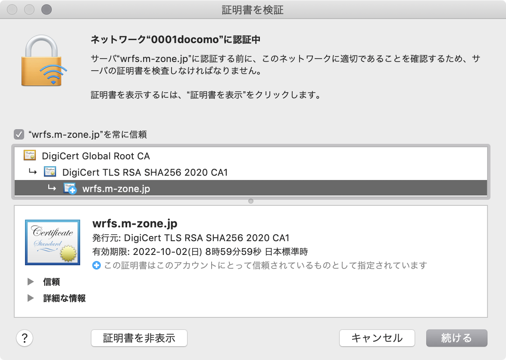Click the キャンセル button
This screenshot has width=506, height=360.
pos(377,338)
